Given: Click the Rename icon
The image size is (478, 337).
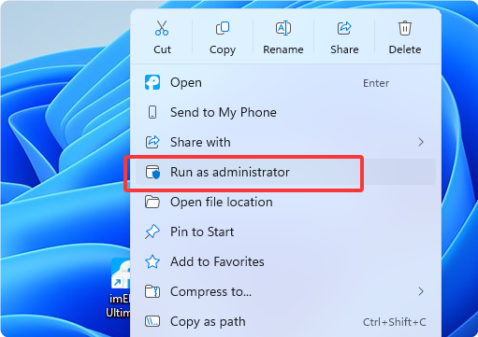Looking at the screenshot, I should point(283,28).
